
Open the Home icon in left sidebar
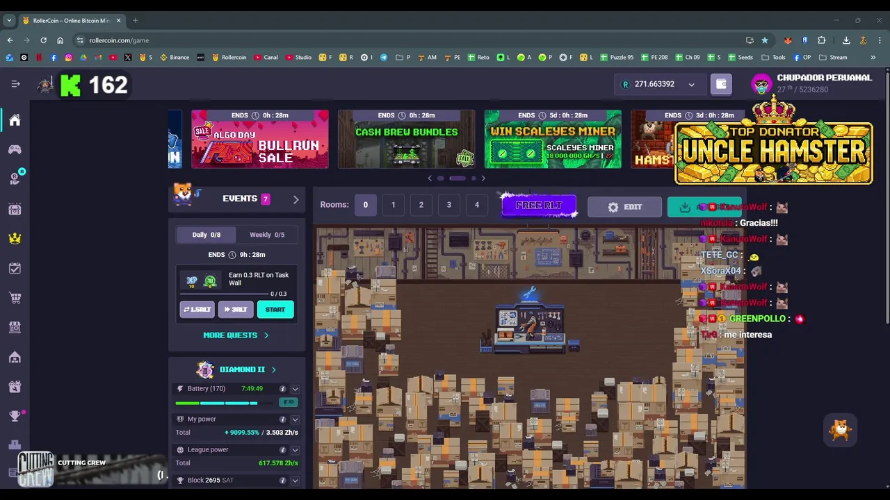(x=15, y=120)
